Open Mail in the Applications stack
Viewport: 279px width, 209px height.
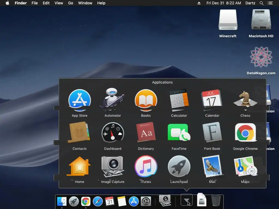point(212,166)
